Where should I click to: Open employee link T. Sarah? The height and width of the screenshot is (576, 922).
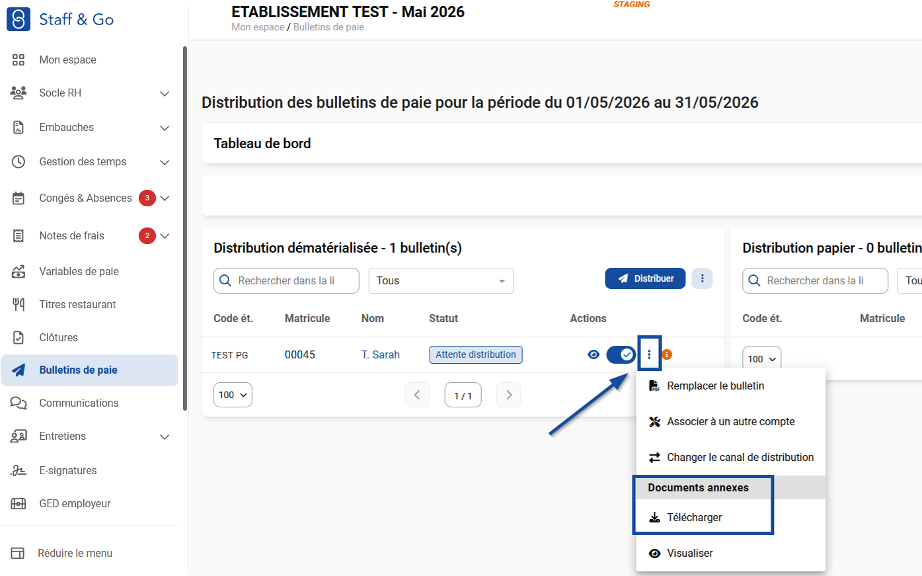[x=381, y=354]
